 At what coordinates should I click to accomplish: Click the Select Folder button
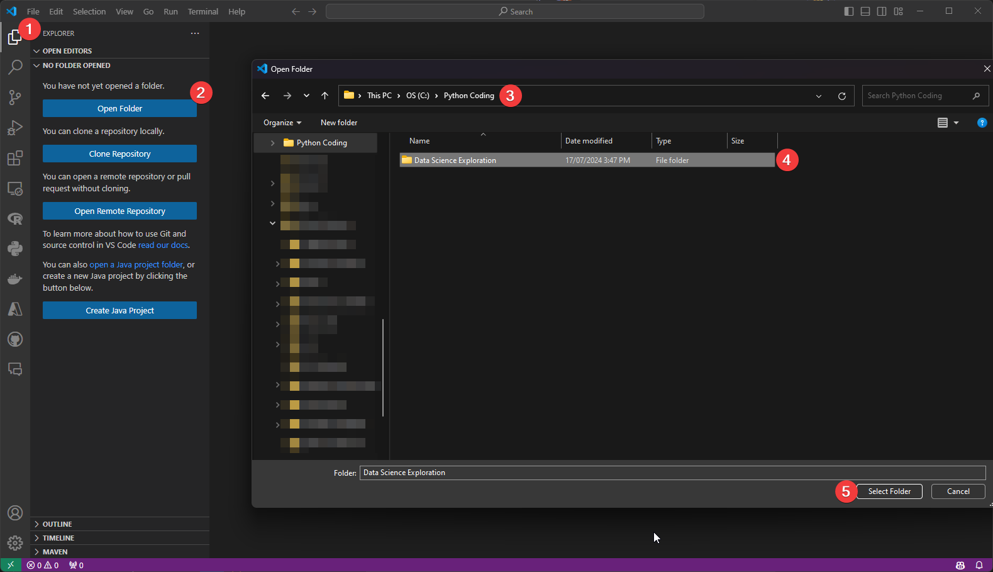pos(889,491)
